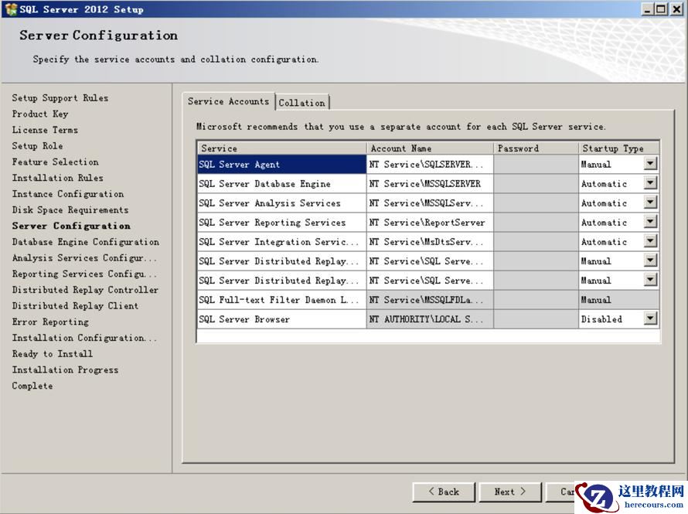Viewport: 688px width, 514px height.
Task: Click Server Configuration step in the sidebar
Action: coord(71,226)
